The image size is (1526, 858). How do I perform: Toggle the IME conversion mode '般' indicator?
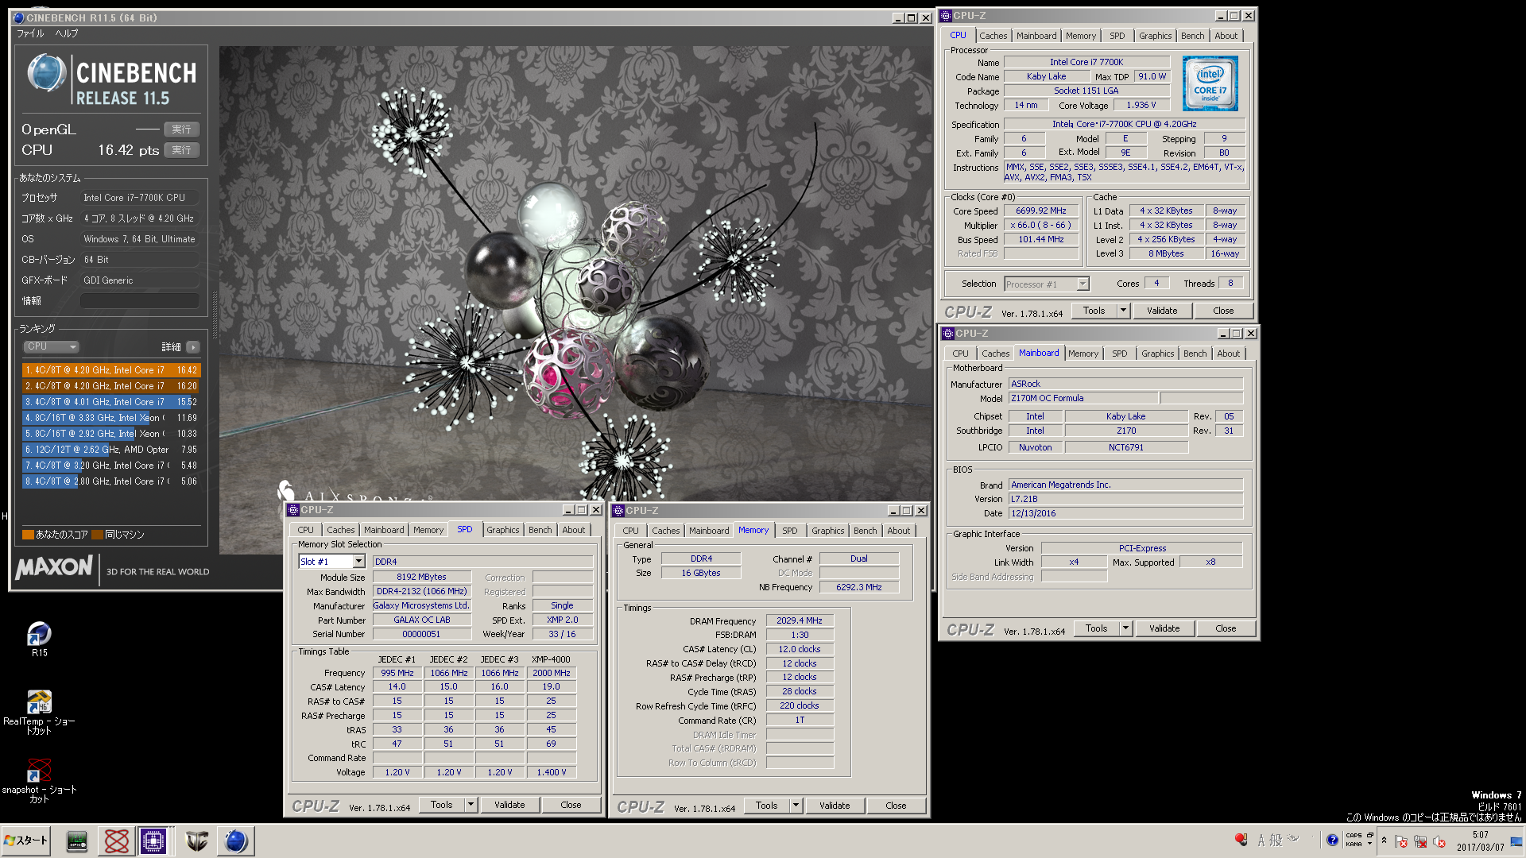point(1276,841)
